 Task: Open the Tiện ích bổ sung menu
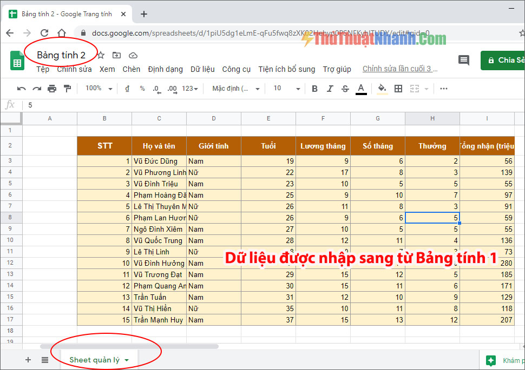[287, 69]
